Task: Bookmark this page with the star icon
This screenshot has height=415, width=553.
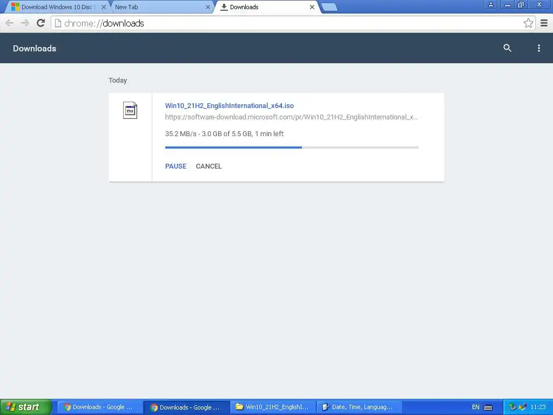Action: tap(528, 23)
